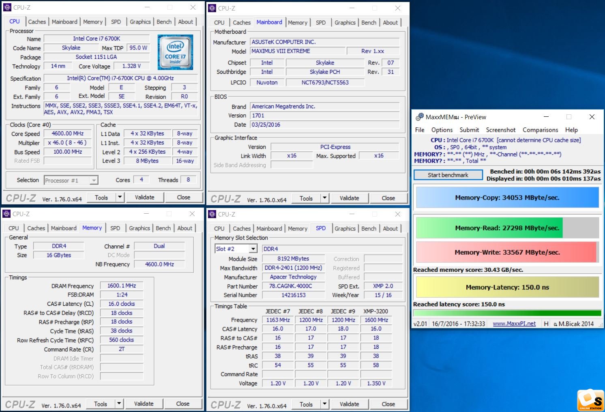Open MaxxMEM Help menu
The height and width of the screenshot is (412, 605).
pyautogui.click(x=571, y=130)
